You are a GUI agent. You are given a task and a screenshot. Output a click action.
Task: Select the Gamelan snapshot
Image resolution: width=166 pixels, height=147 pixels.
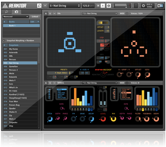point(20,66)
